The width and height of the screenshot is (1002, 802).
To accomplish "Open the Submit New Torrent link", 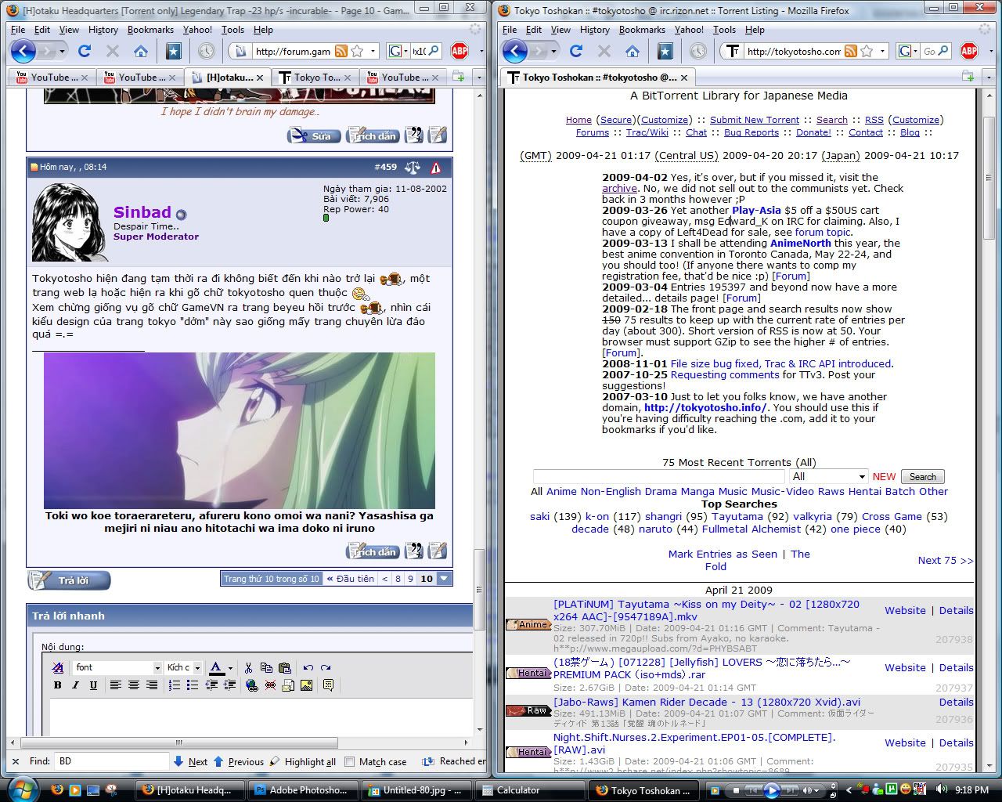I will [x=755, y=120].
